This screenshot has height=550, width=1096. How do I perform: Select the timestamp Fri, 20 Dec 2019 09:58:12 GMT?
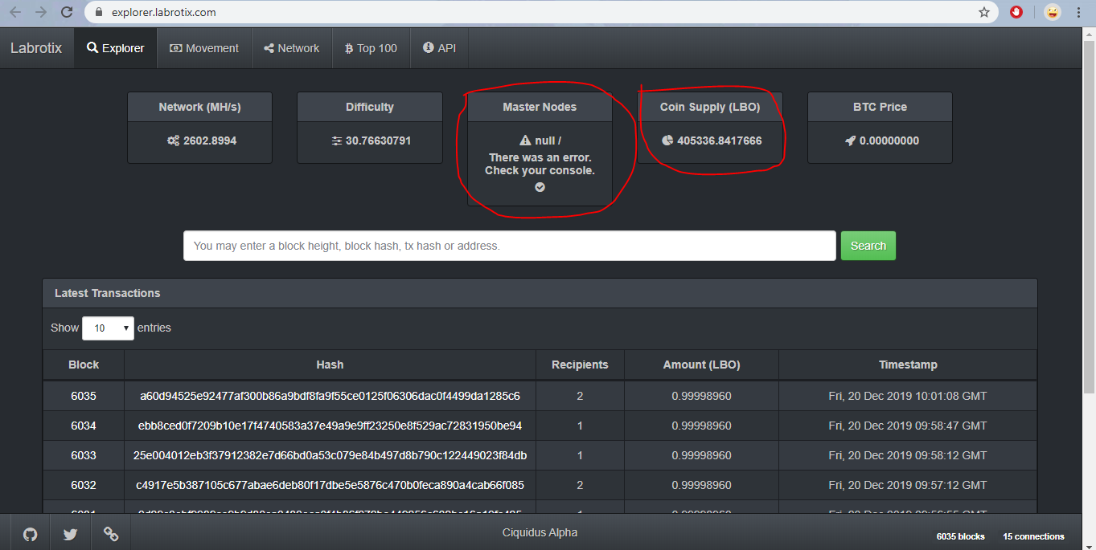[x=908, y=455]
